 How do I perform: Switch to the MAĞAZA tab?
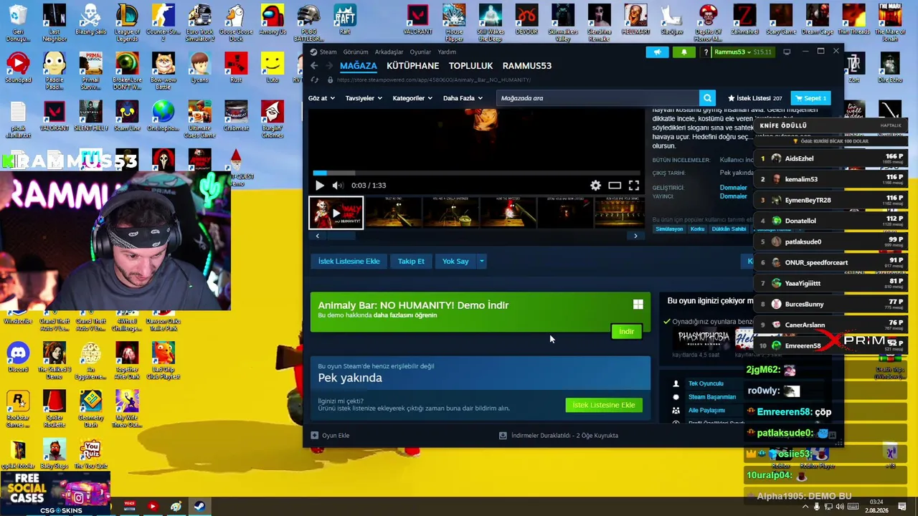click(x=359, y=66)
